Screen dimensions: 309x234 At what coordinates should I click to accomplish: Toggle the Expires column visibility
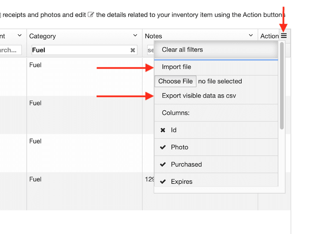click(x=216, y=181)
